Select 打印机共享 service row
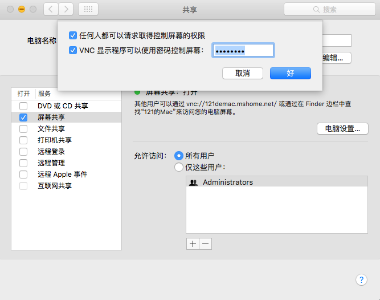Image resolution: width=380 pixels, height=300 pixels. click(66, 140)
